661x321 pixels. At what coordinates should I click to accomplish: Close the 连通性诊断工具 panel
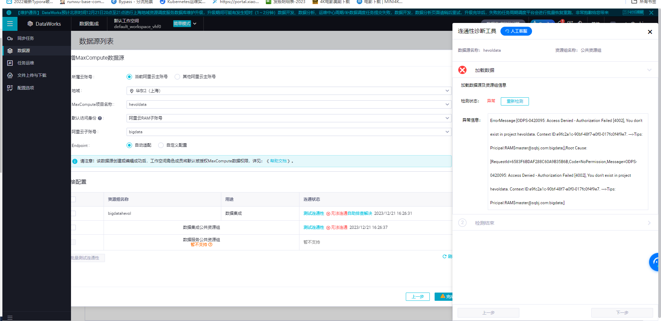click(x=650, y=32)
